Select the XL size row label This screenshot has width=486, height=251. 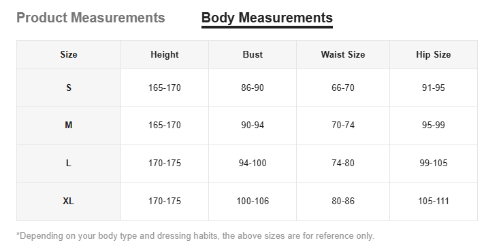[69, 201]
